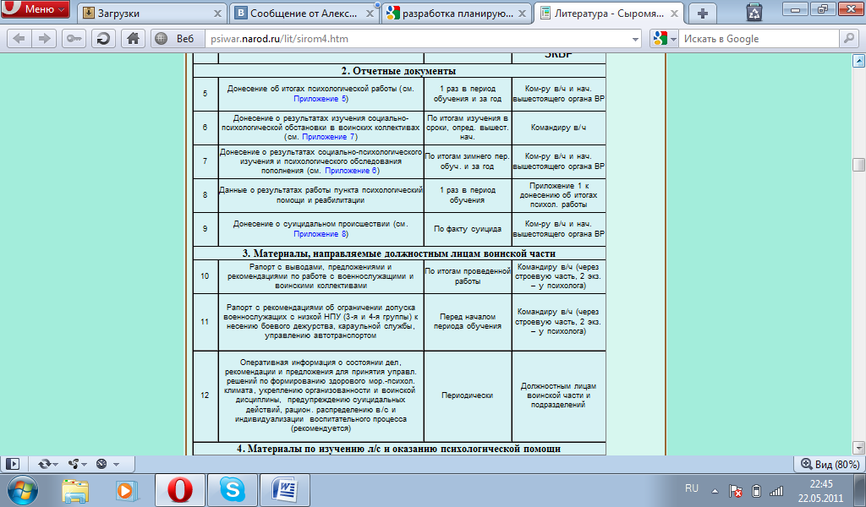Open the Приложение 5 link
The image size is (866, 507).
[x=320, y=99]
